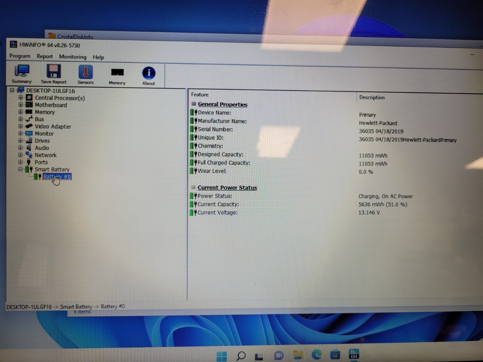Open Microsoft Edge from taskbar
The height and width of the screenshot is (362, 483).
[317, 354]
